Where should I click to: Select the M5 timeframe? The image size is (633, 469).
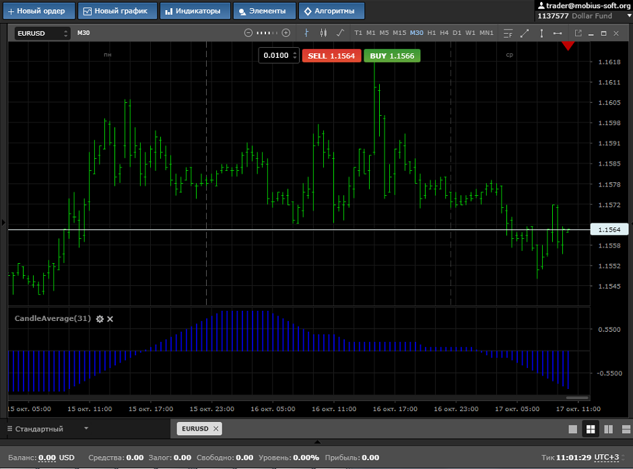tap(384, 33)
